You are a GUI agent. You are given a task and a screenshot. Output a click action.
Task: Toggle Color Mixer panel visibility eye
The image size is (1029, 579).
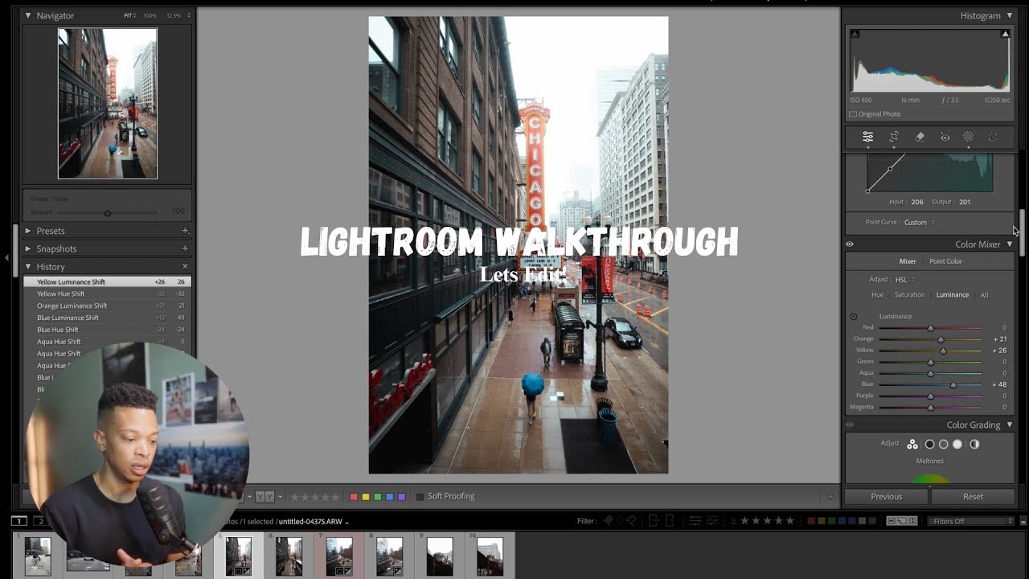point(850,244)
